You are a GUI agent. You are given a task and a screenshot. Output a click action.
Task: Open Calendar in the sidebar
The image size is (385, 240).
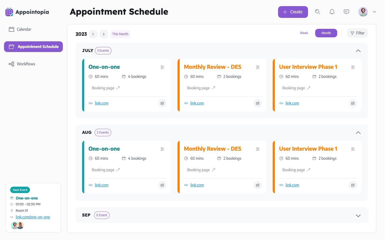point(24,29)
